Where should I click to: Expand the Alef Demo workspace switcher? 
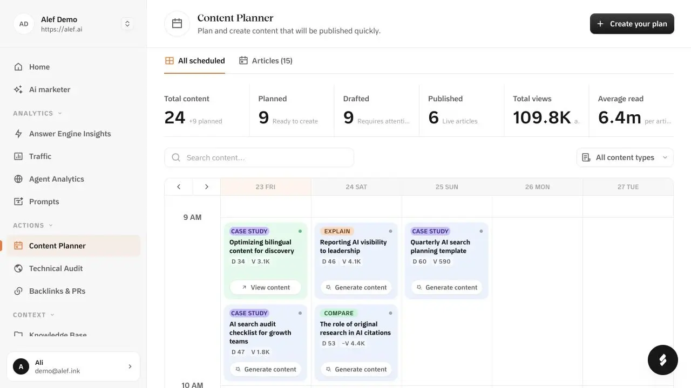(x=127, y=24)
